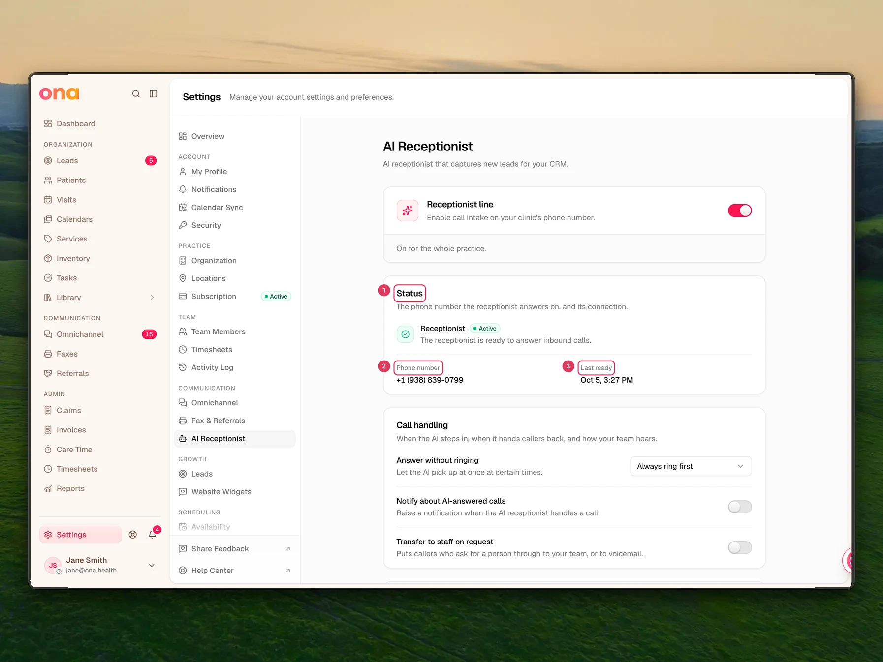Open the Always ring first dropdown
This screenshot has height=662, width=883.
click(x=691, y=466)
